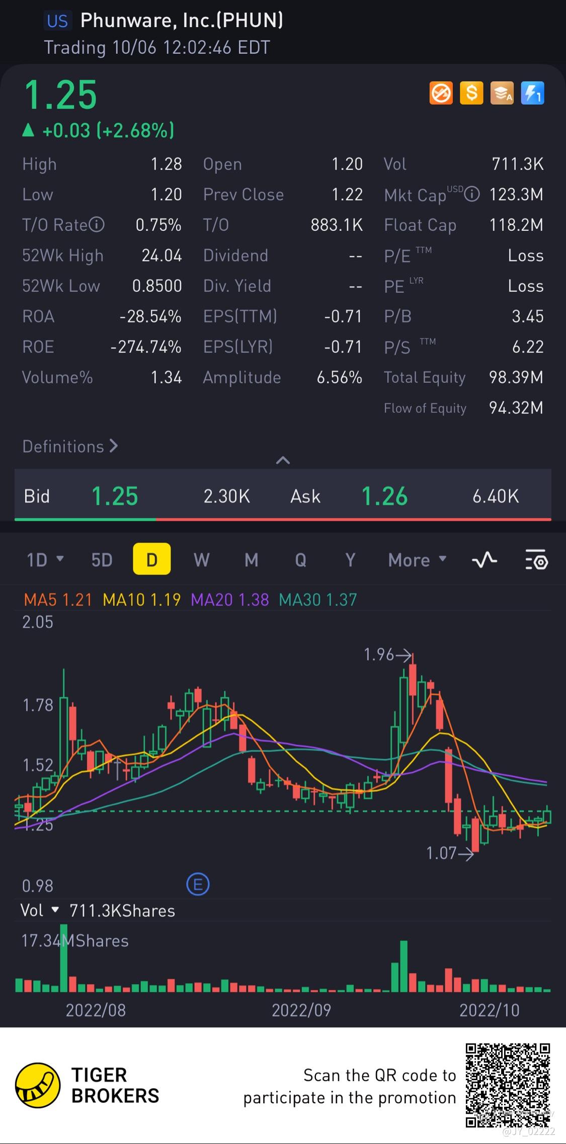Tap the orange no-shorting badge icon
Screen dimensions: 566x1144
441,93
